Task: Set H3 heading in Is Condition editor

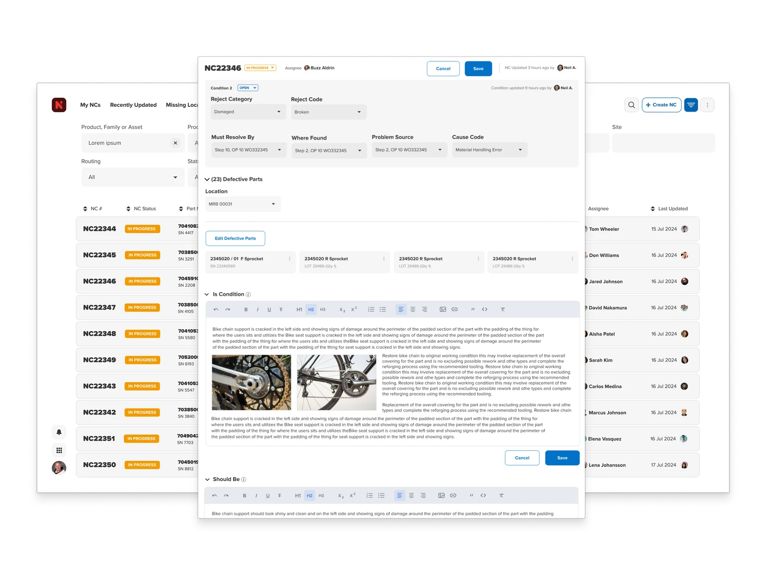Action: (x=323, y=310)
